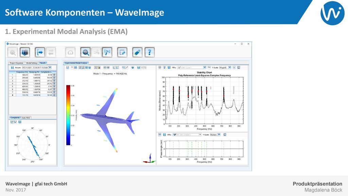Screen dimensions: 348x196
Task: Toggle circle button on mode 3 row
Action: (x=54, y=81)
